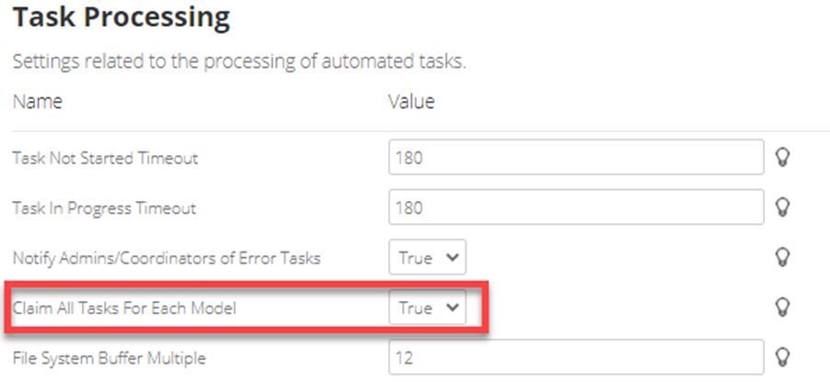This screenshot has width=830, height=382.
Task: Focus the File System Buffer Multiple field
Action: (x=576, y=356)
